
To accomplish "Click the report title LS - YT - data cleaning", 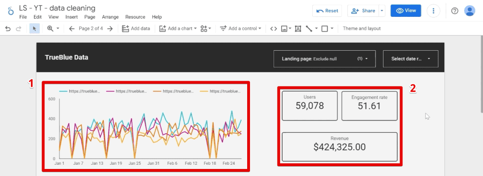I will pyautogui.click(x=57, y=8).
